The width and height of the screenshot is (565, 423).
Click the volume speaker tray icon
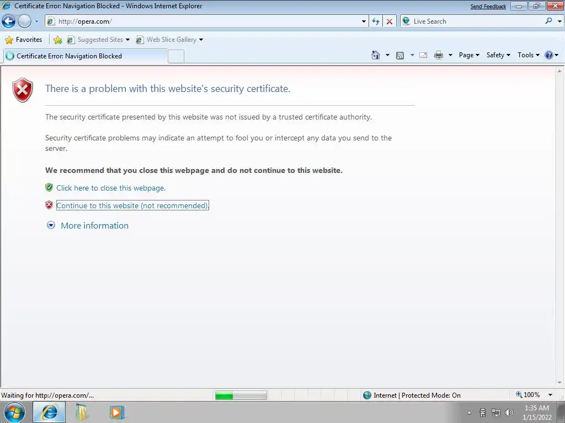[509, 413]
